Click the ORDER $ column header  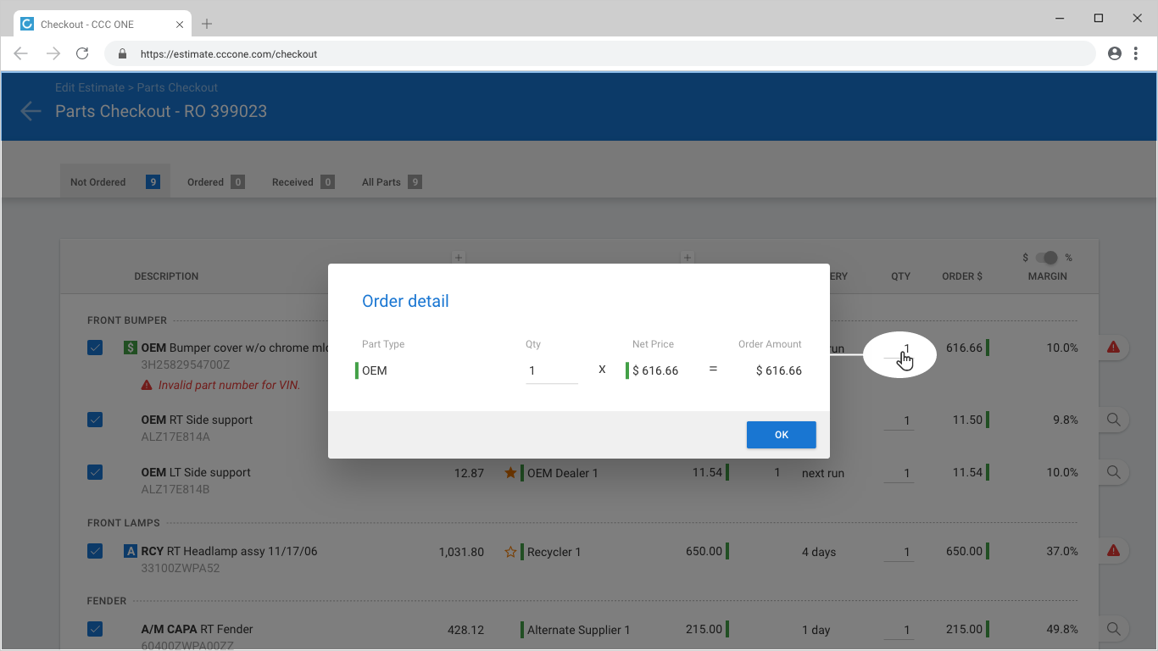tap(962, 276)
